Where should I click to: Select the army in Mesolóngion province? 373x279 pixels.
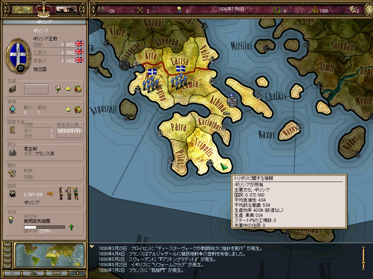[x=150, y=85]
